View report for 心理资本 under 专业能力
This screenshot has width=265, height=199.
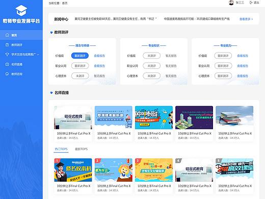[243, 76]
